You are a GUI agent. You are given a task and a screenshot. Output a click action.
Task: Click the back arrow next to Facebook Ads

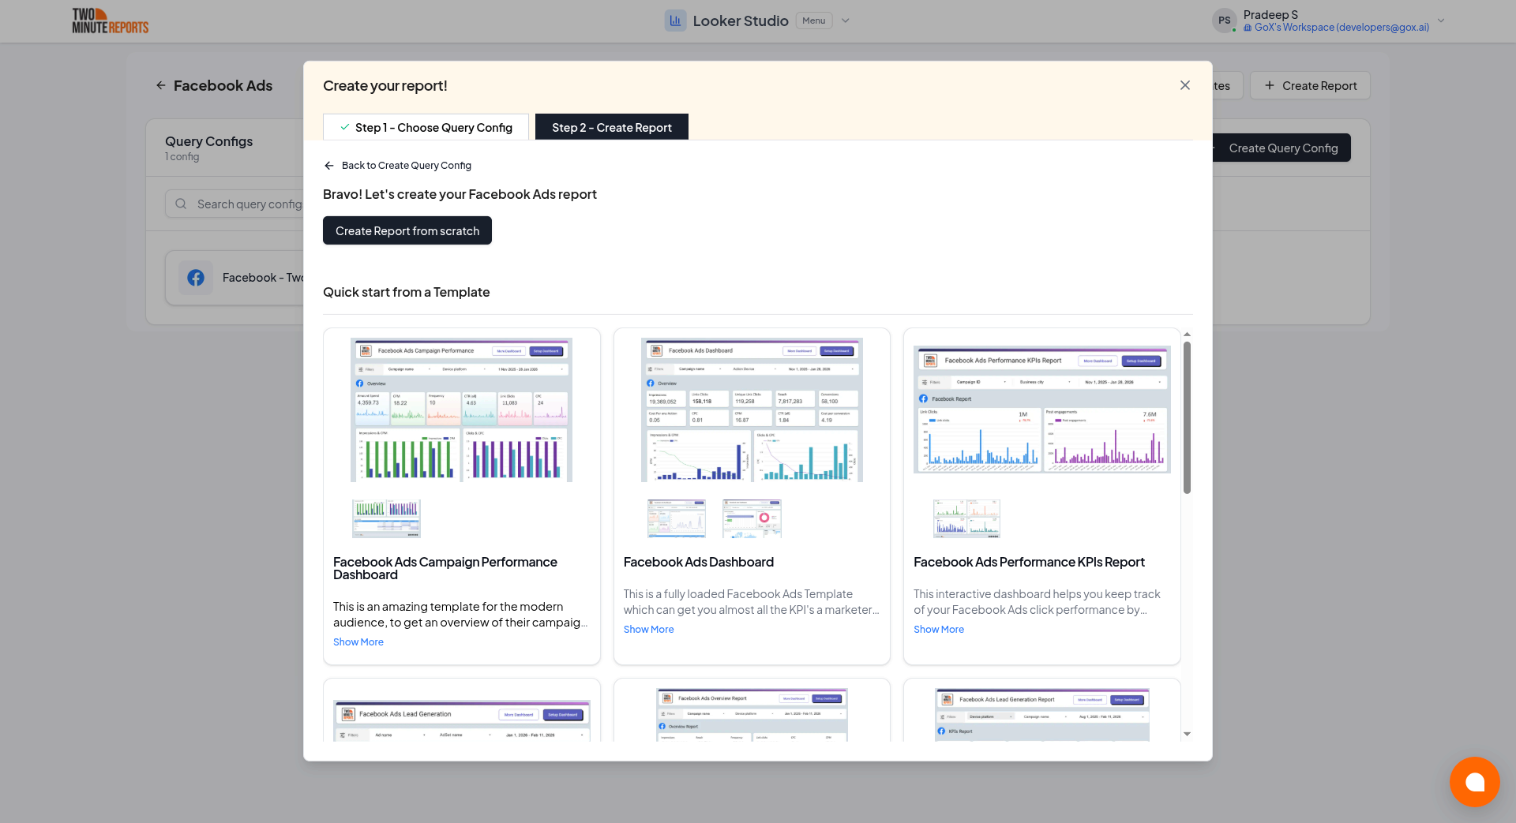pos(161,85)
